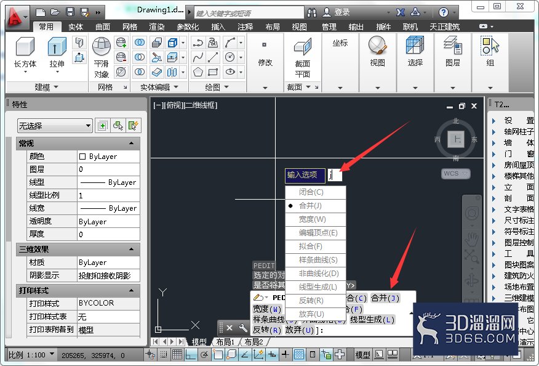Screen dimensions: 539x366
Task: Open the View (视图) ribbon panel icon
Action: [x=377, y=46]
